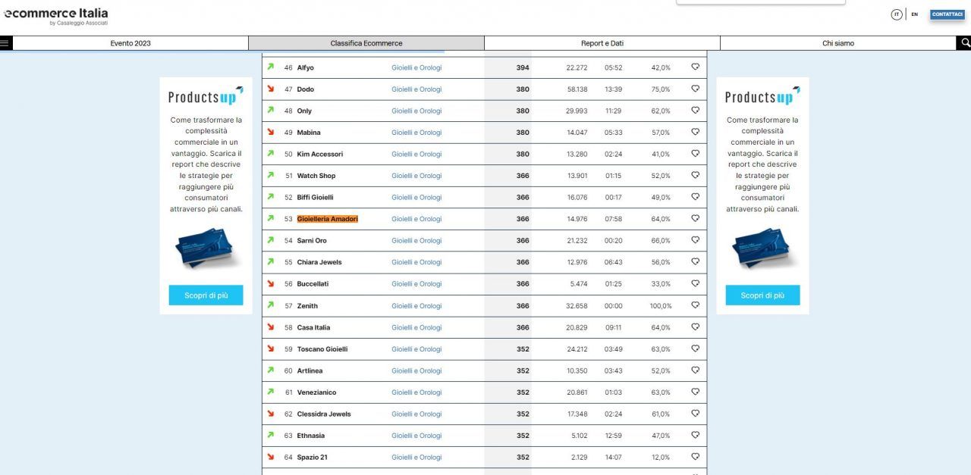Switch language to Italian (IT)

[x=897, y=14]
